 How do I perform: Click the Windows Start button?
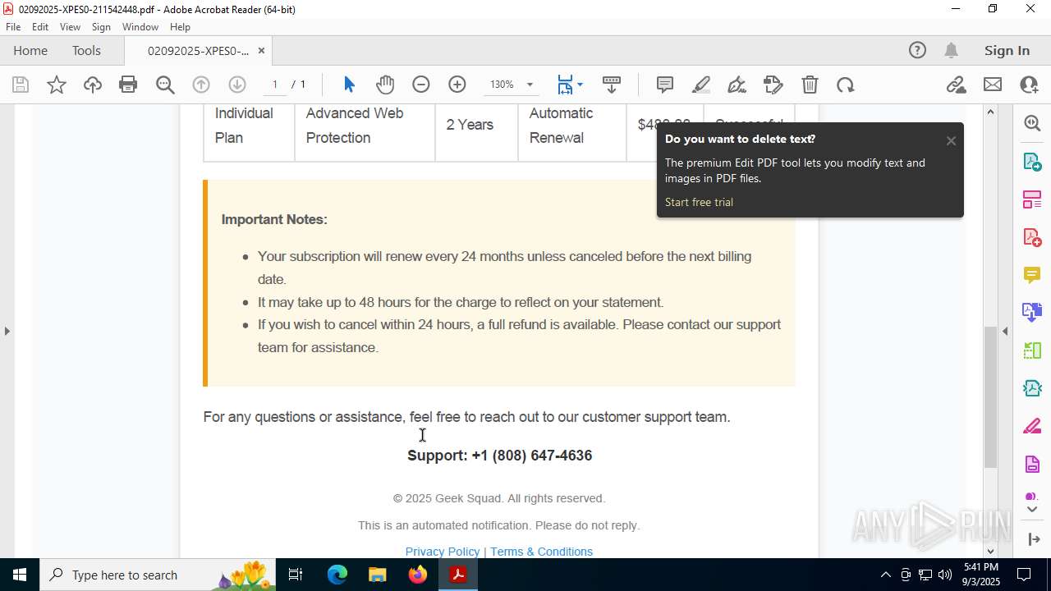coord(19,575)
